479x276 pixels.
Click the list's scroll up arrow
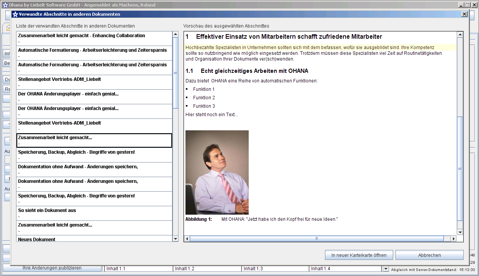pyautogui.click(x=176, y=34)
